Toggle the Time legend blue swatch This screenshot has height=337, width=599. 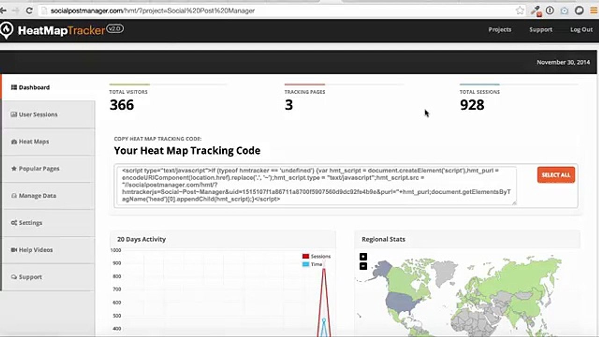coord(306,264)
